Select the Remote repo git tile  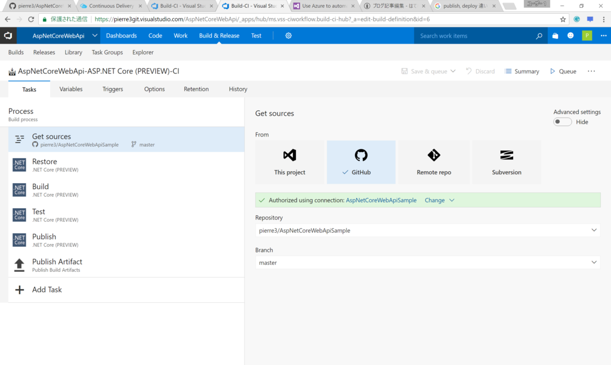click(x=434, y=162)
